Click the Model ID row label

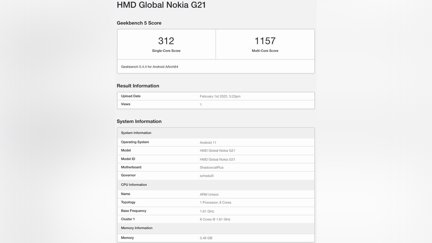click(x=128, y=159)
